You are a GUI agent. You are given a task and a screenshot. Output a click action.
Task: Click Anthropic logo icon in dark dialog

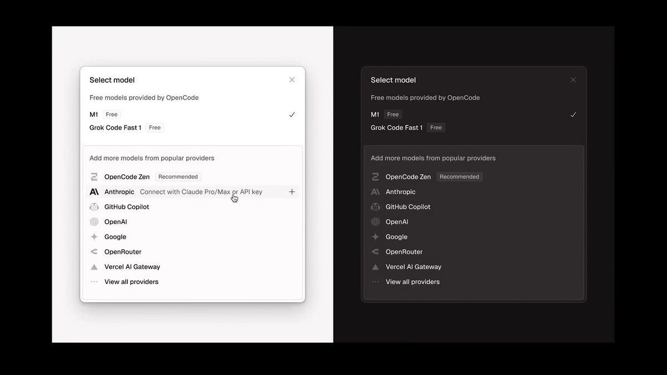click(375, 192)
